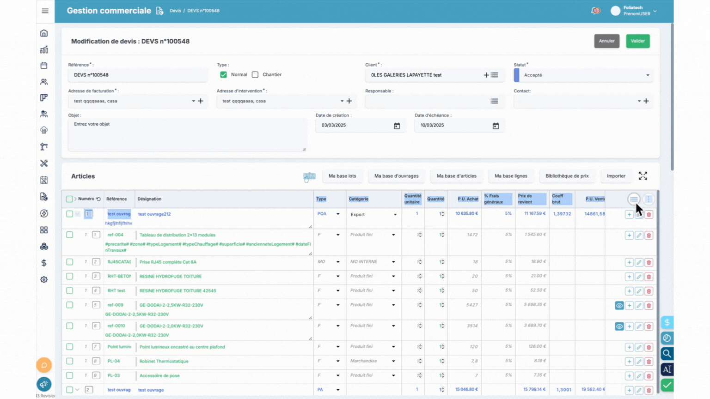Click the green Valider button

[637, 41]
